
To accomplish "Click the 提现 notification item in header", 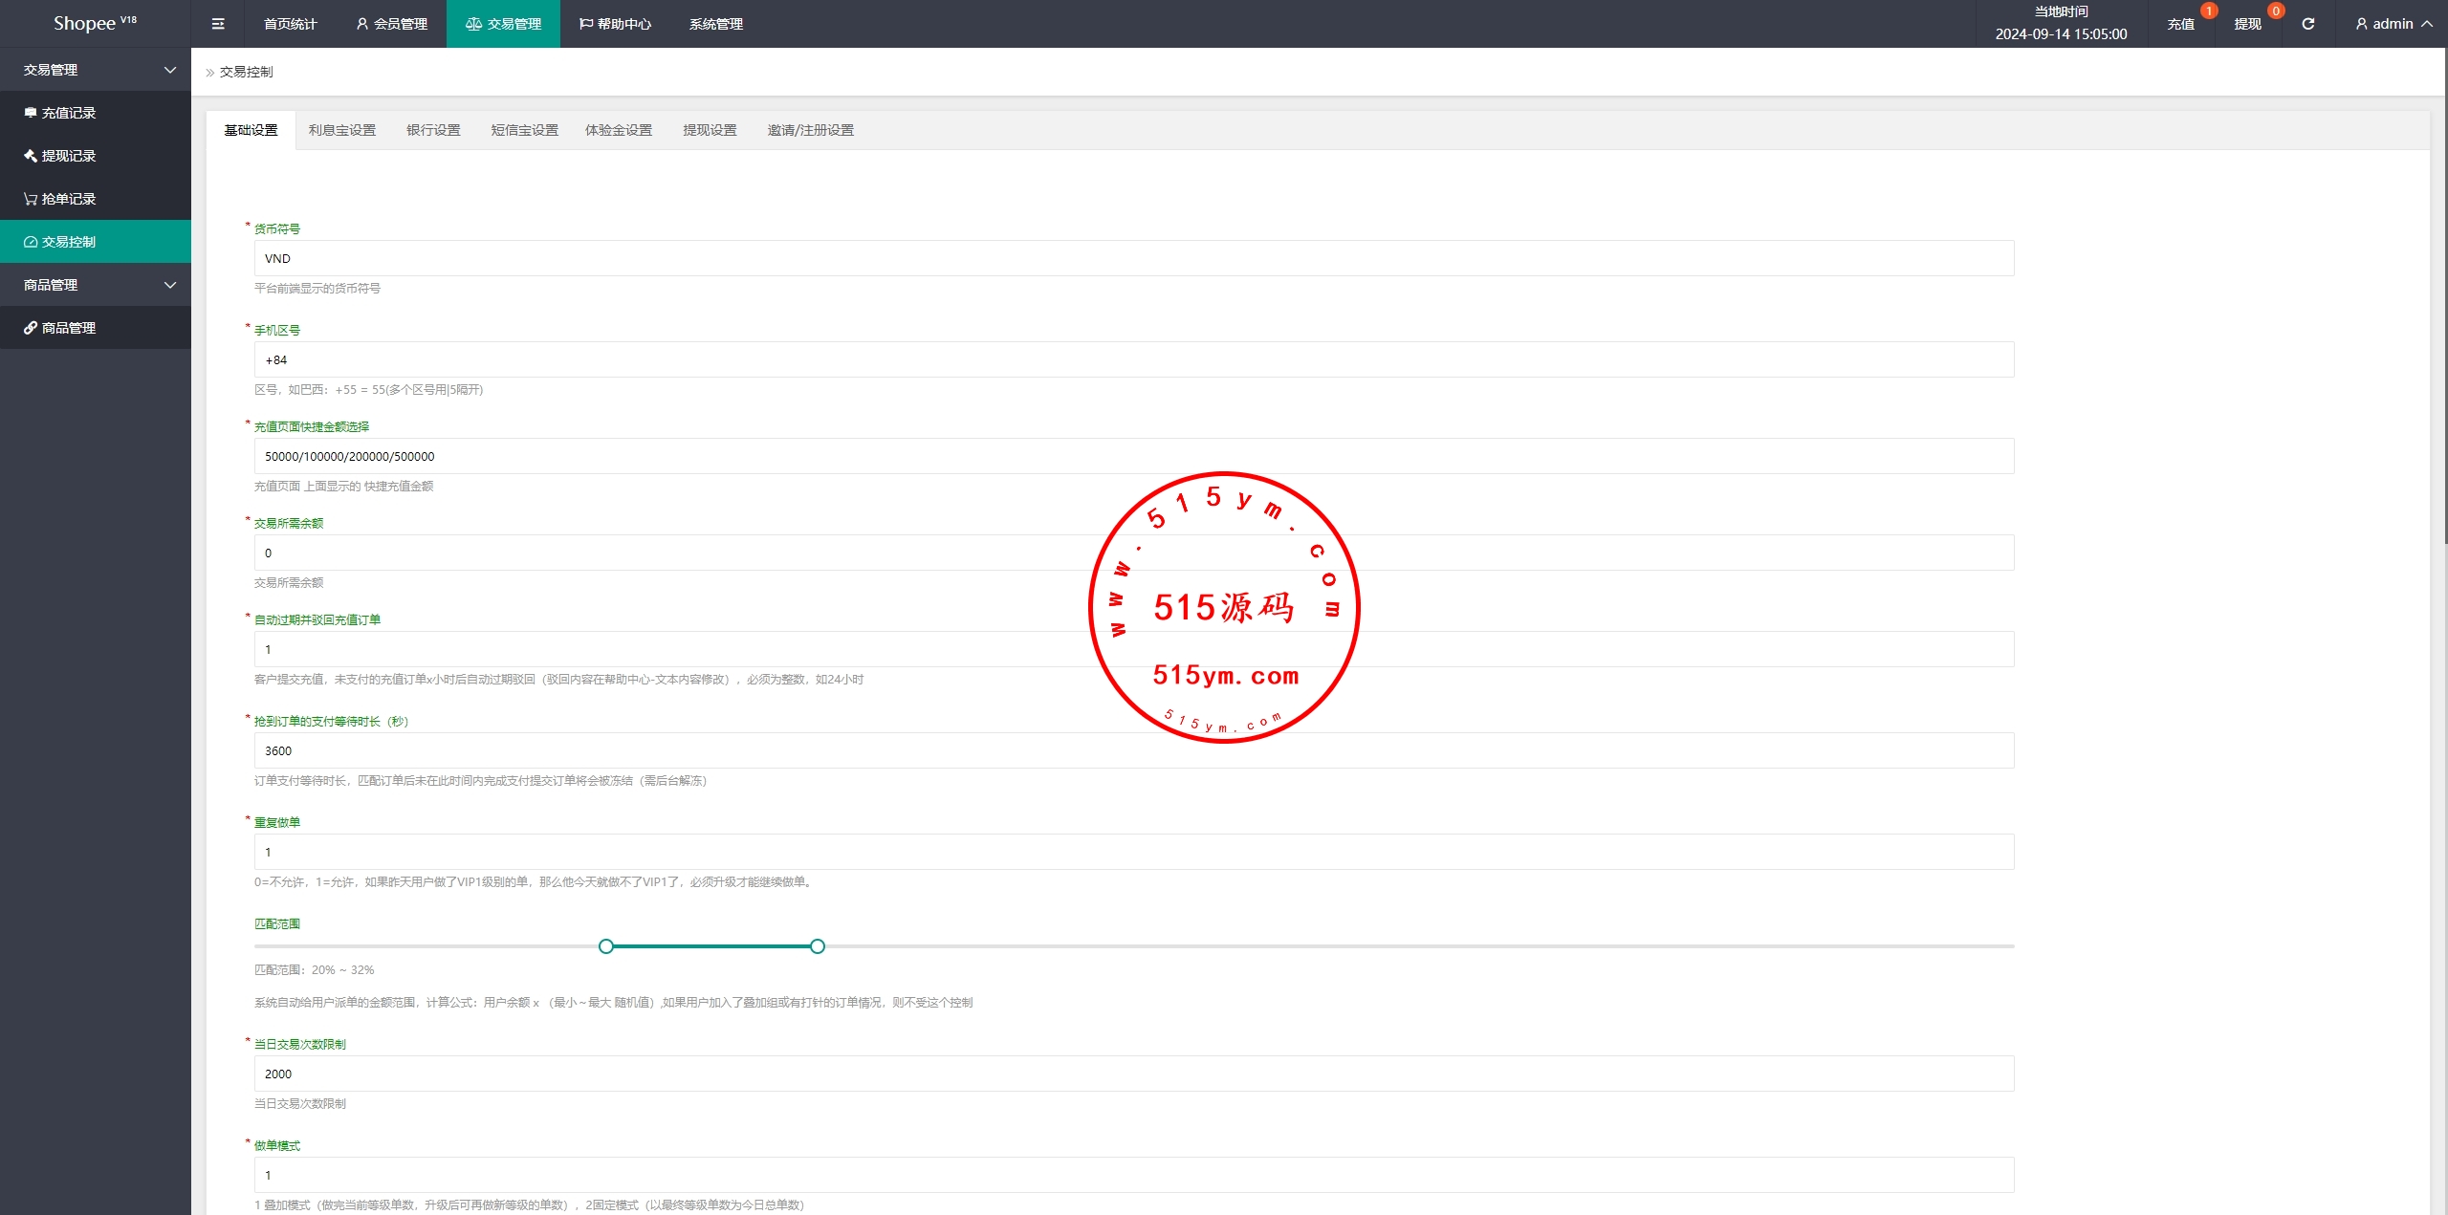I will pyautogui.click(x=2248, y=24).
